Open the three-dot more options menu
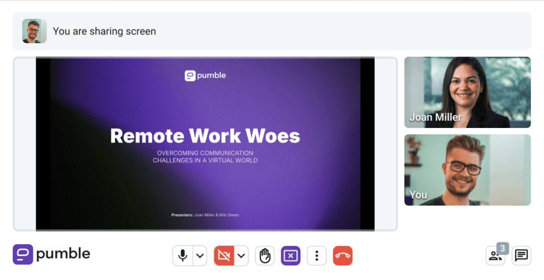The height and width of the screenshot is (280, 544). click(x=317, y=255)
